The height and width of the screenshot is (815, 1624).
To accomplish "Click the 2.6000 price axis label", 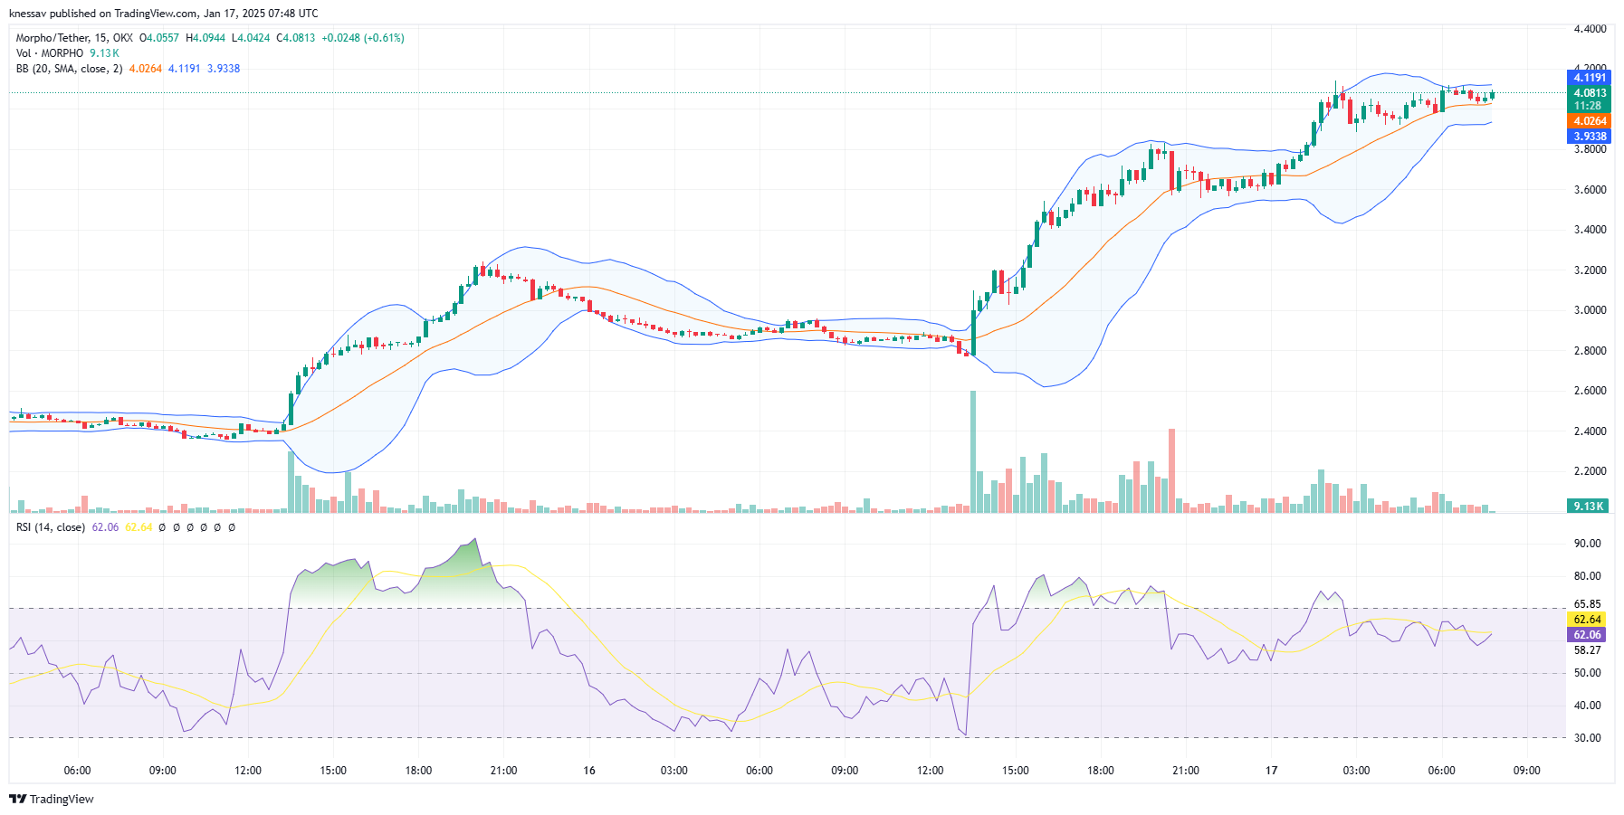I will [1590, 391].
